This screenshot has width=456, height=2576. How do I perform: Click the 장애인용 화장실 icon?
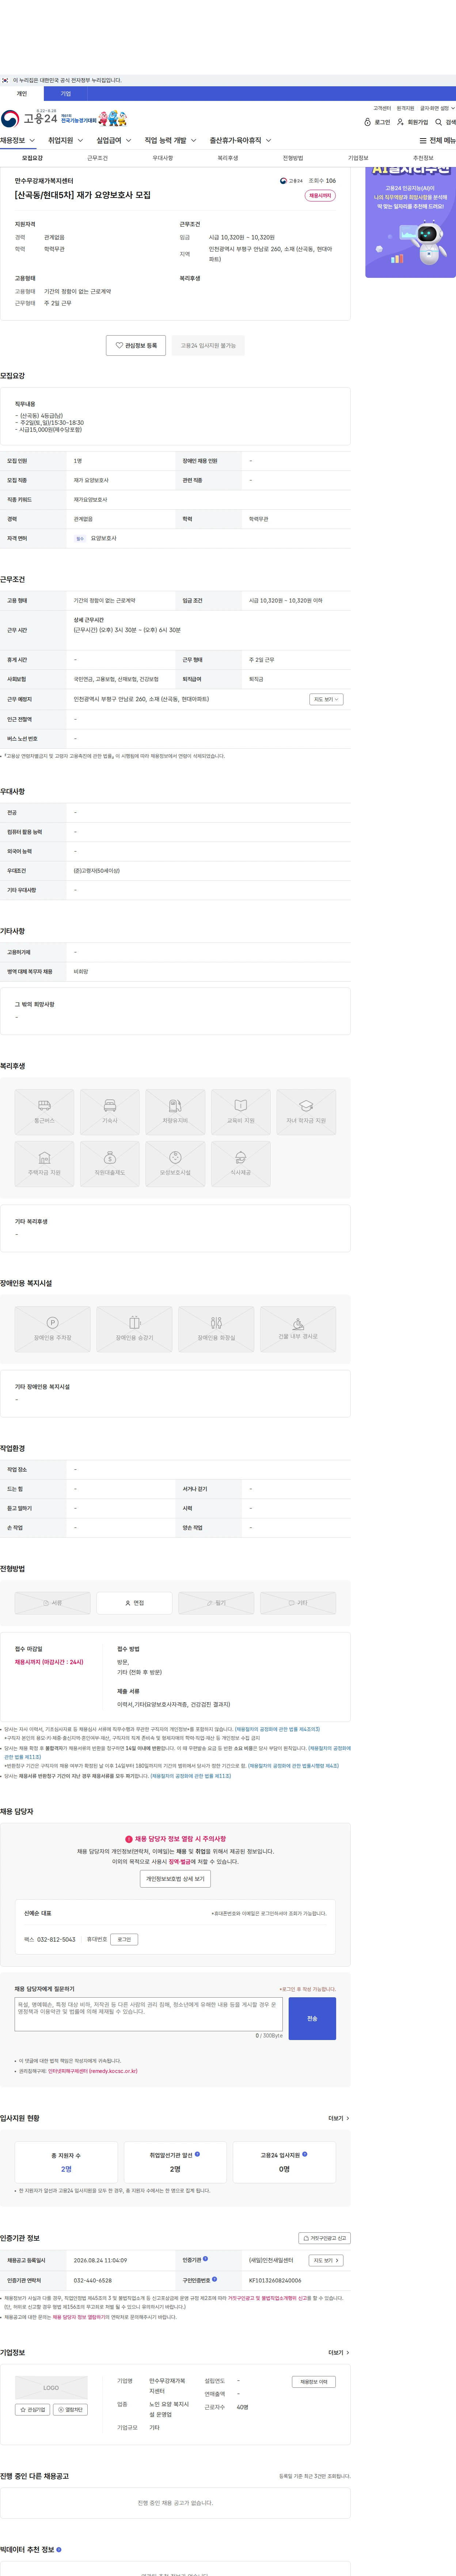click(216, 1329)
